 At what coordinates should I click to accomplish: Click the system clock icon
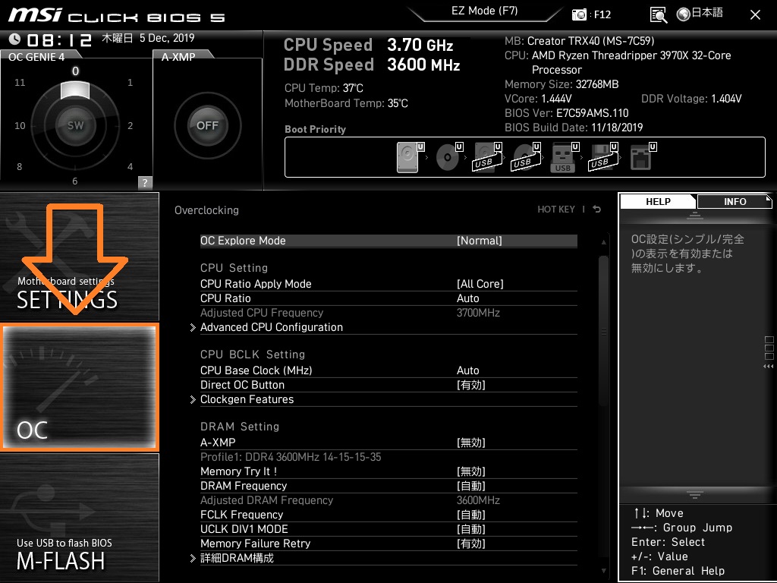click(x=15, y=39)
